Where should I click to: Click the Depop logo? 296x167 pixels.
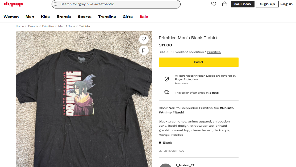13,4
